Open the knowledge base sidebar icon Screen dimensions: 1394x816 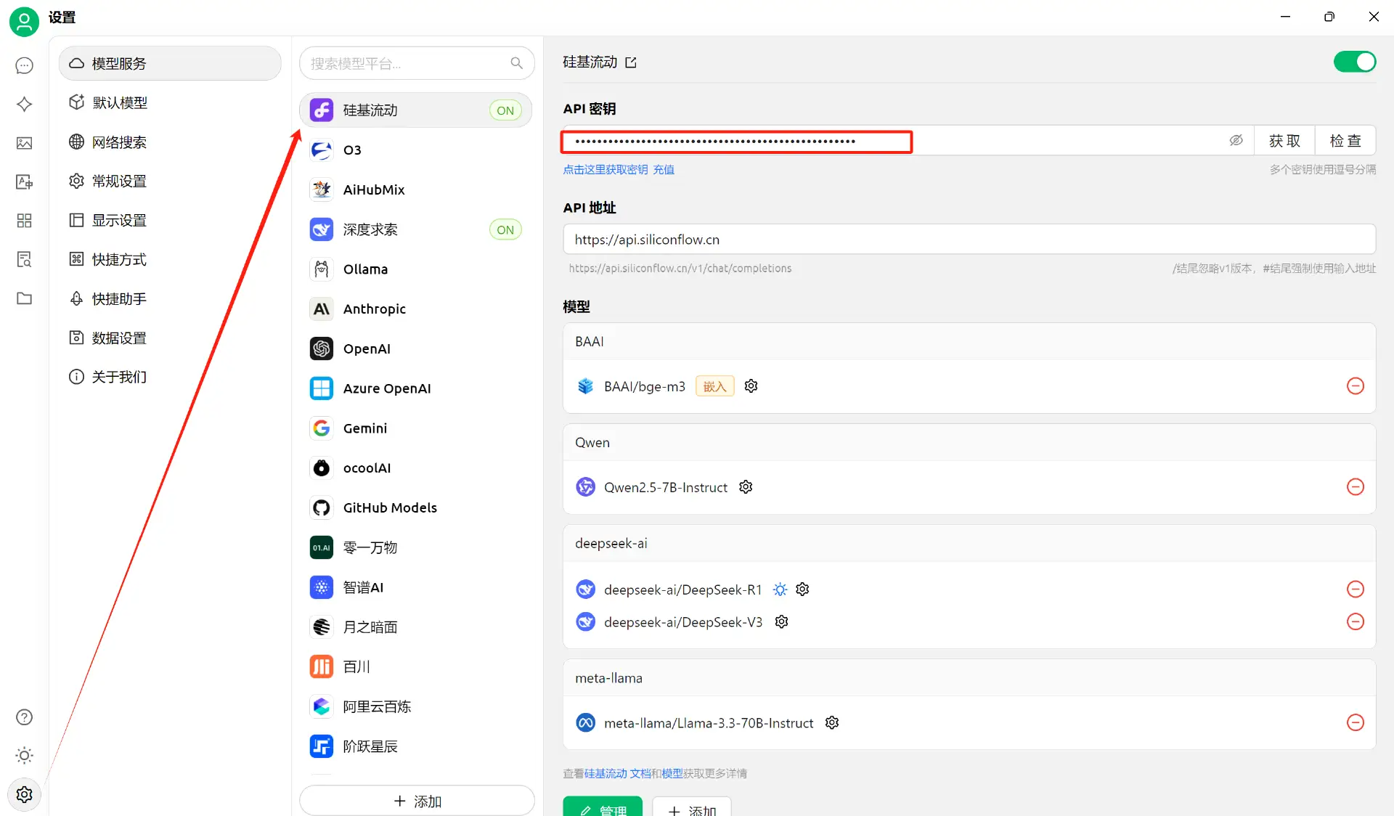click(x=24, y=259)
